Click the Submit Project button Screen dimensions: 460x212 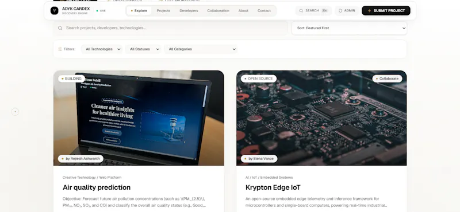[x=386, y=10]
